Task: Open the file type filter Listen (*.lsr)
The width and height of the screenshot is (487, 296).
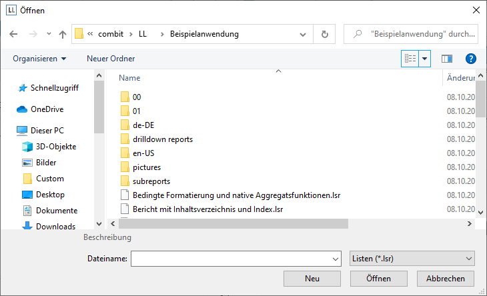Action: tap(412, 258)
